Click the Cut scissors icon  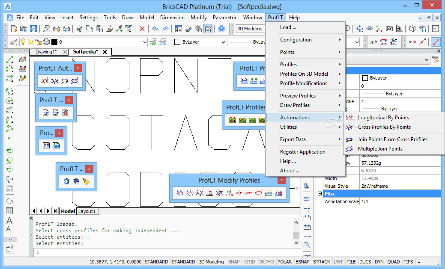point(79,29)
